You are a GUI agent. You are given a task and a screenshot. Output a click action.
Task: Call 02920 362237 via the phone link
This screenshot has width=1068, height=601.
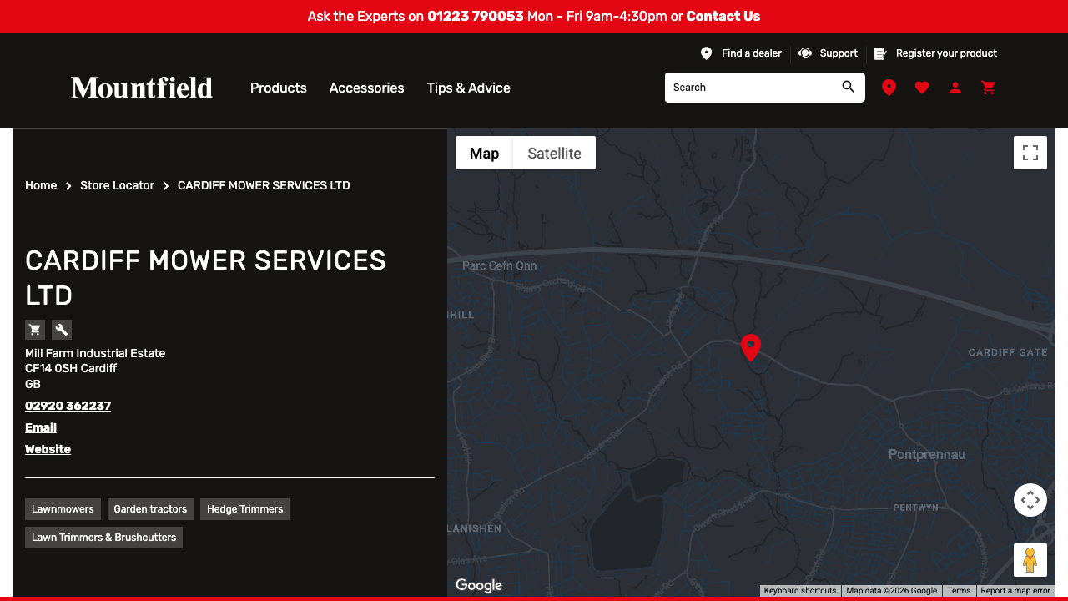pyautogui.click(x=68, y=406)
